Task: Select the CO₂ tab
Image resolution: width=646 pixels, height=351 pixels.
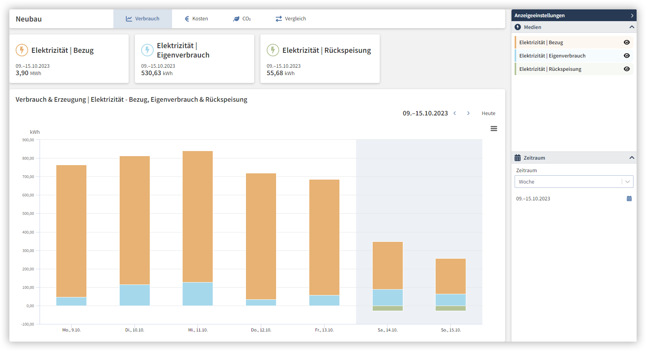Action: [x=242, y=19]
